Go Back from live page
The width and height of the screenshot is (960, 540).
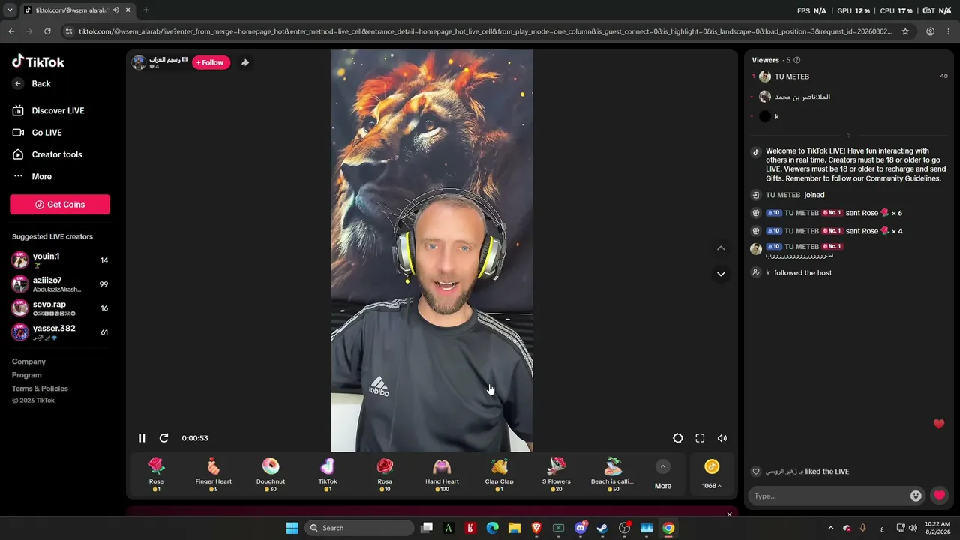(31, 84)
